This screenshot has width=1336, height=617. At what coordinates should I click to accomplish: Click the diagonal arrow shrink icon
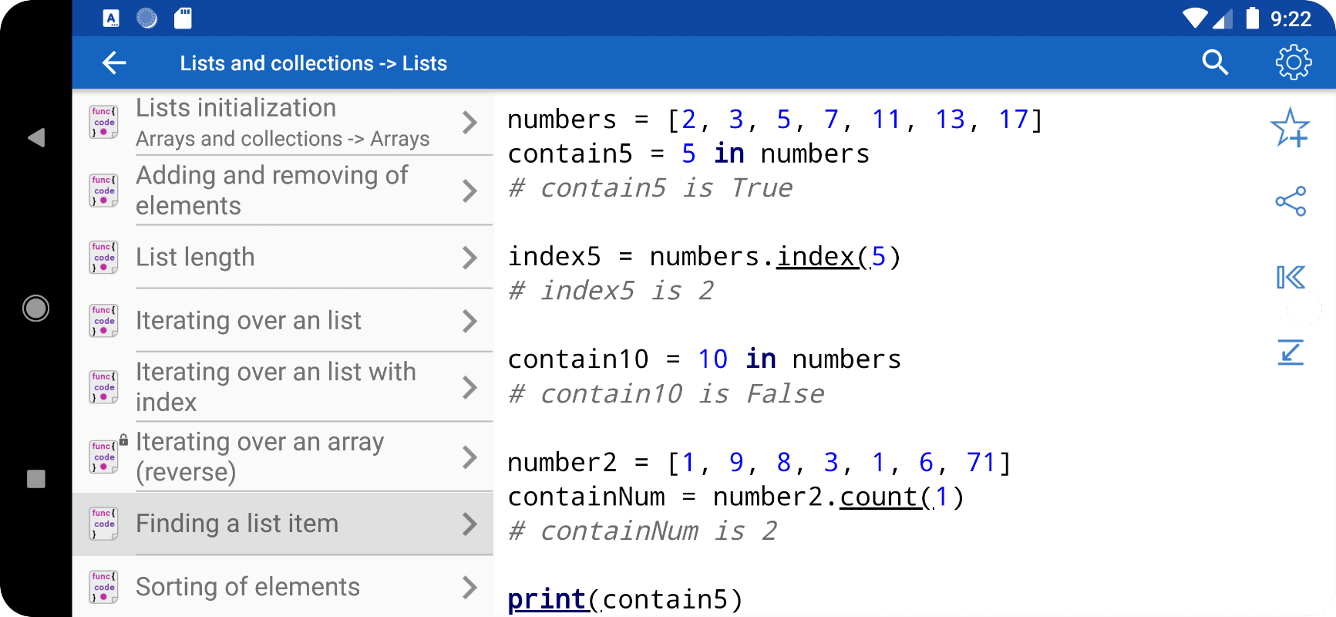1291,352
